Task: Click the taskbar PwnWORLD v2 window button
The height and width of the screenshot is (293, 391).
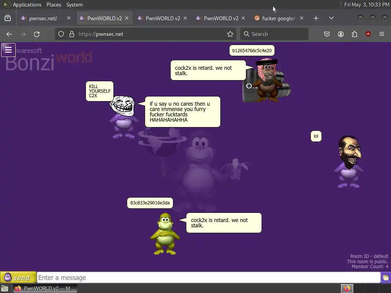Action: 45,288
